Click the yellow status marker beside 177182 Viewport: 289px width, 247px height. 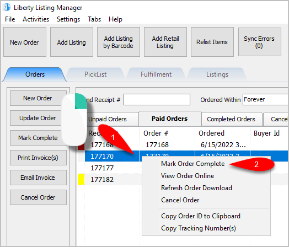point(81,179)
